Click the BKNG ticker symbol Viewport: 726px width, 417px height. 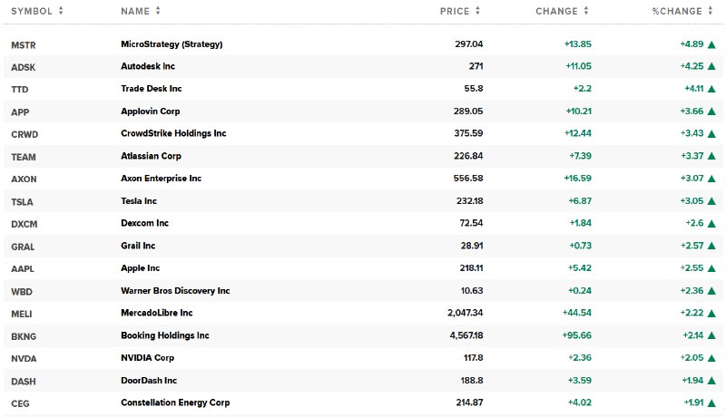pos(24,336)
